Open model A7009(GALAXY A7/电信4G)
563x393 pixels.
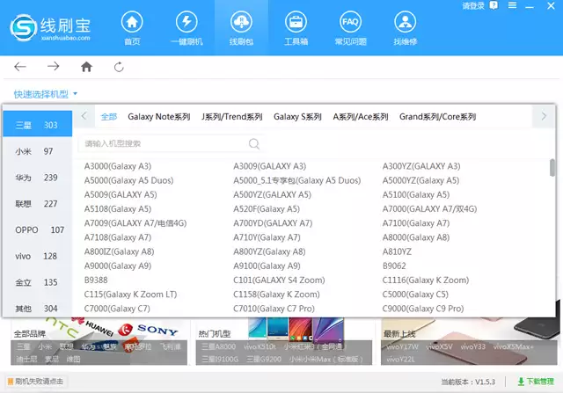pyautogui.click(x=135, y=223)
